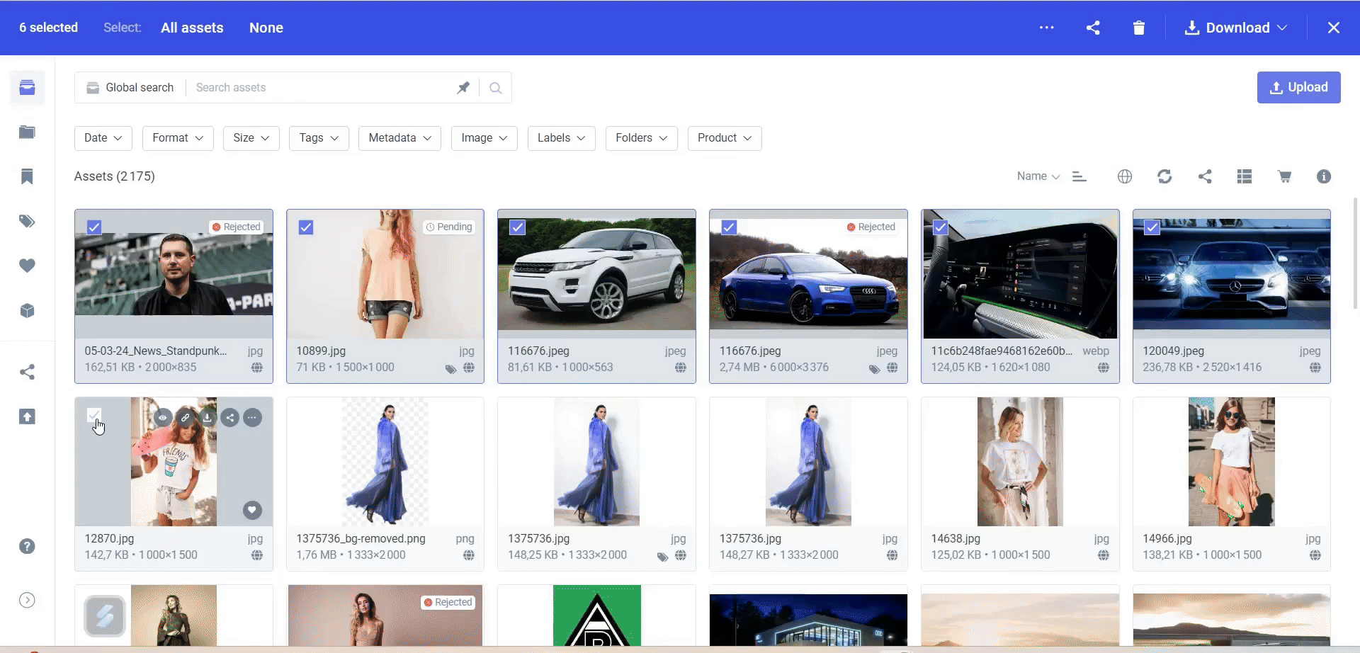Uncheck the 10899.jpg asset checkbox

click(x=306, y=227)
